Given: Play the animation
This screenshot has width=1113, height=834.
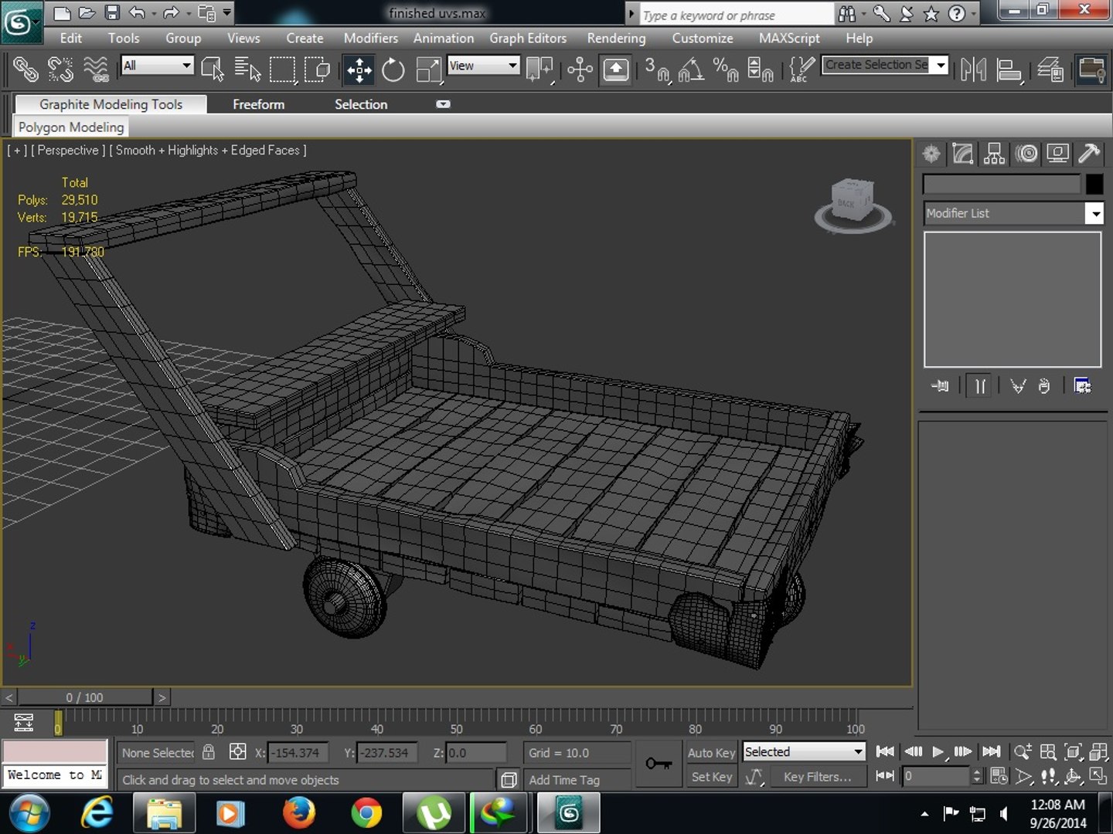Looking at the screenshot, I should 938,751.
